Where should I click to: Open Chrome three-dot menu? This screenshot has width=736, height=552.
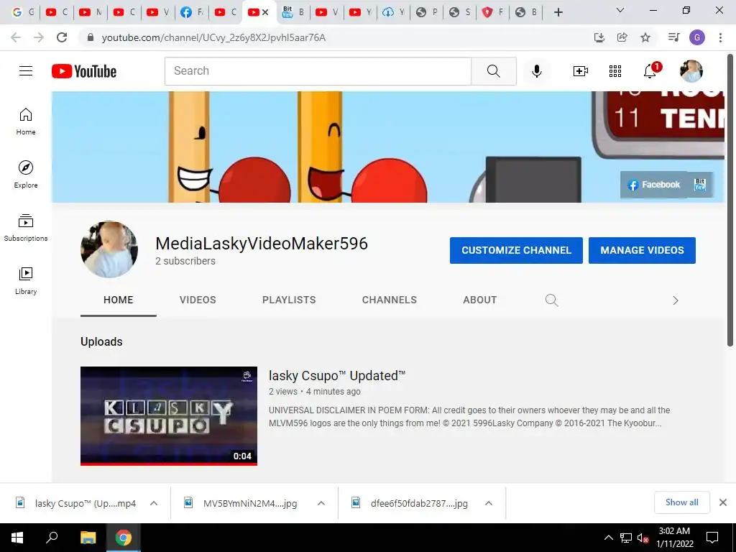[x=720, y=37]
